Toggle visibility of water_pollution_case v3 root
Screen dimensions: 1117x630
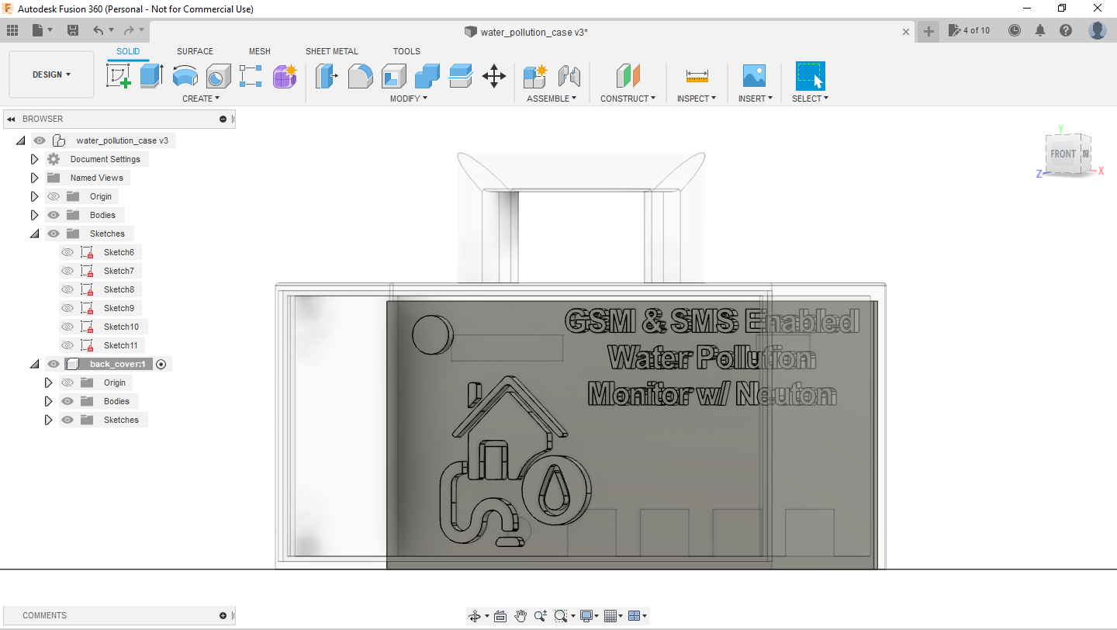point(40,140)
